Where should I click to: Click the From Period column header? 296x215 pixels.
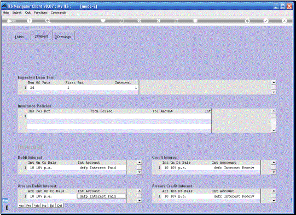point(101,111)
